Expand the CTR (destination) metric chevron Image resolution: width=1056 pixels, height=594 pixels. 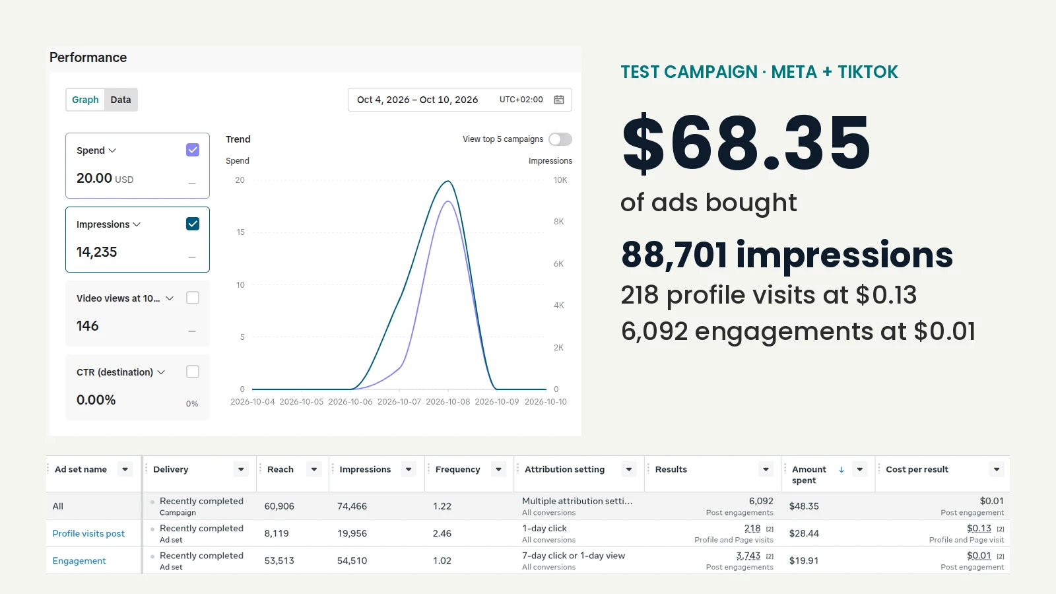(161, 372)
